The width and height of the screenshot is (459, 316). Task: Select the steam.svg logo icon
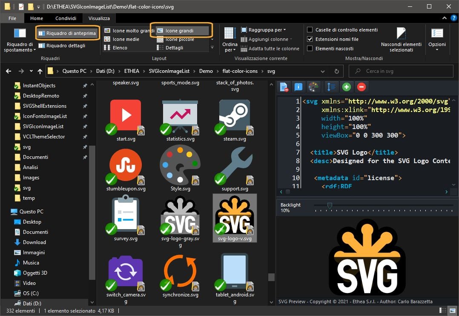coord(234,115)
